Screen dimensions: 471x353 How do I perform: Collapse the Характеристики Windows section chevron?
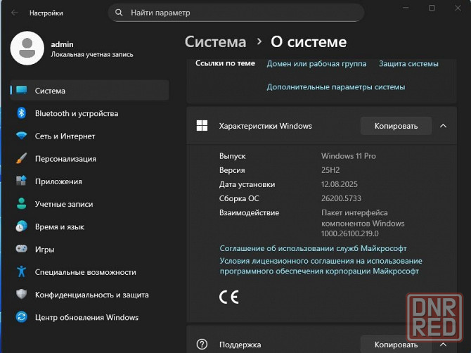[x=443, y=126]
